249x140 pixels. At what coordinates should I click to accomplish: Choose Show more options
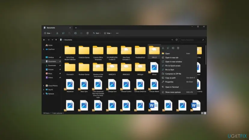click(179, 92)
